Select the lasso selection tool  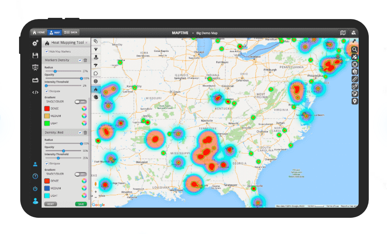point(355,94)
